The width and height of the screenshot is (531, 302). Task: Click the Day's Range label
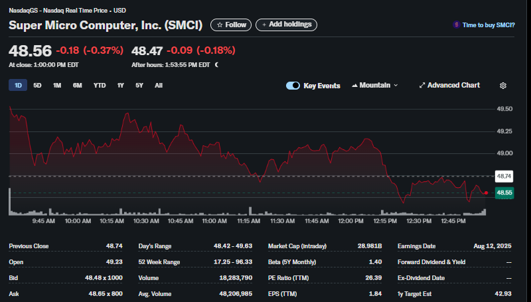(155, 246)
